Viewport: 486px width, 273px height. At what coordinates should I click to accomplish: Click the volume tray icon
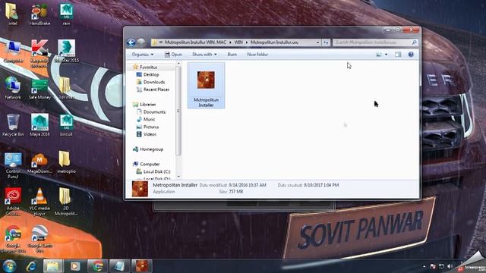tap(450, 266)
